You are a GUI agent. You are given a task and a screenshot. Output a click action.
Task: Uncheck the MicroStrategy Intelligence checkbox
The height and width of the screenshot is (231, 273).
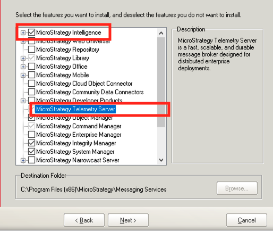click(31, 32)
